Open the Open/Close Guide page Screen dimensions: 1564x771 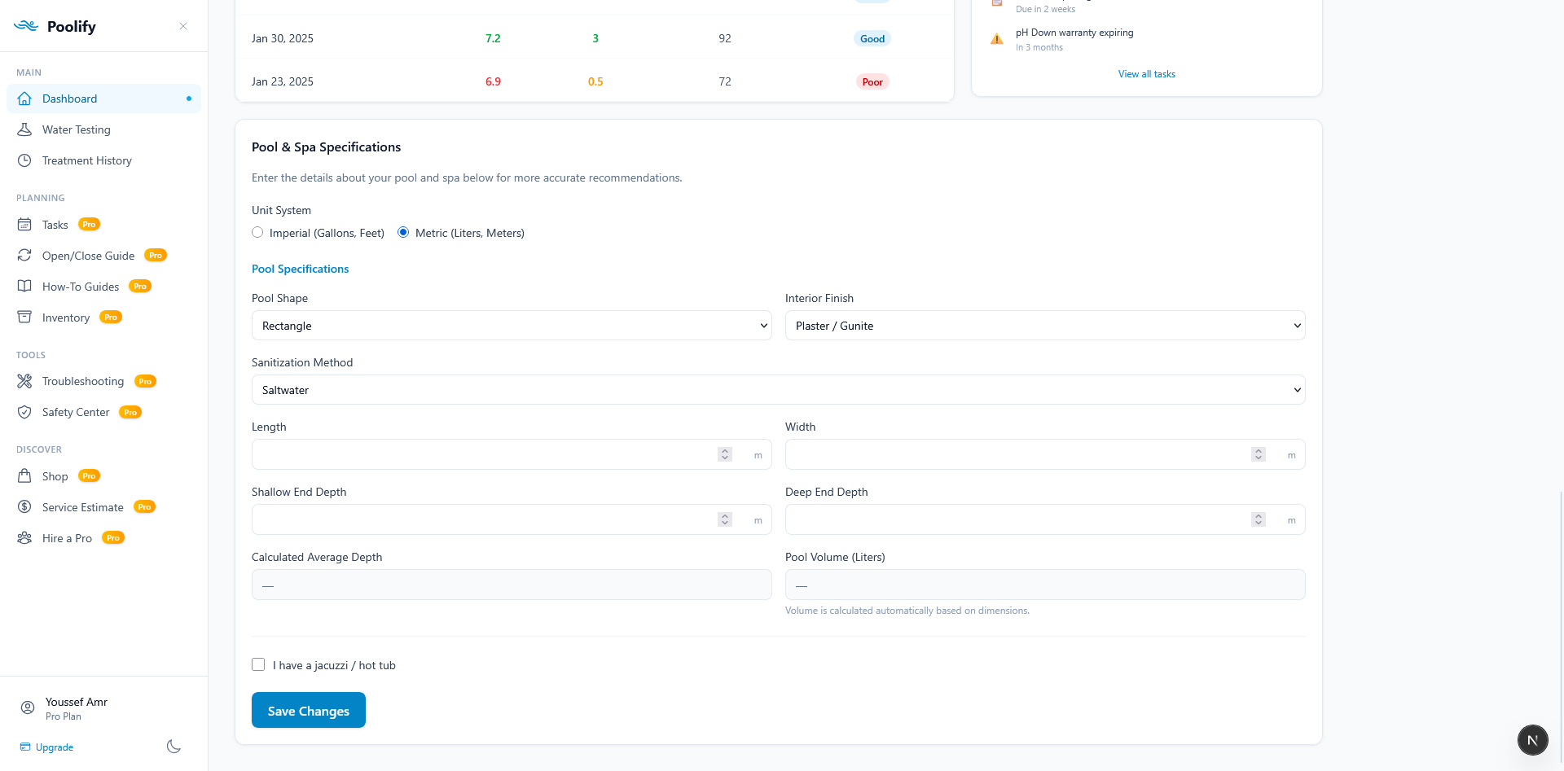point(103,256)
